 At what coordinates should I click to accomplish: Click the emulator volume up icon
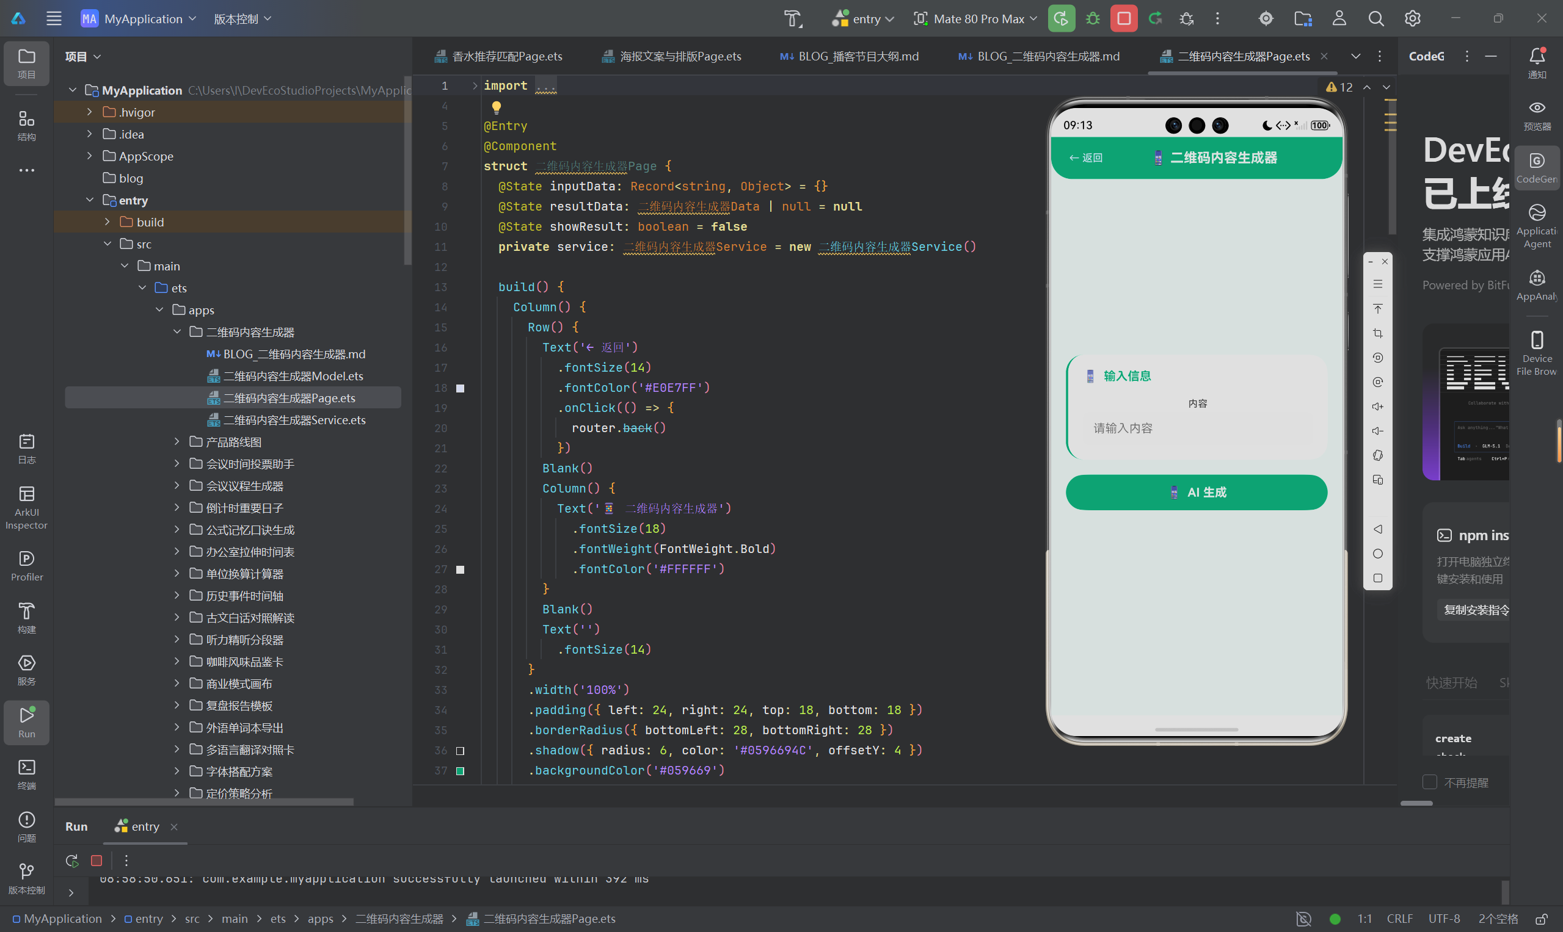pyautogui.click(x=1377, y=406)
